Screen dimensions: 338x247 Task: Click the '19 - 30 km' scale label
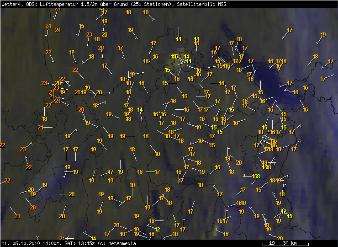[283, 243]
